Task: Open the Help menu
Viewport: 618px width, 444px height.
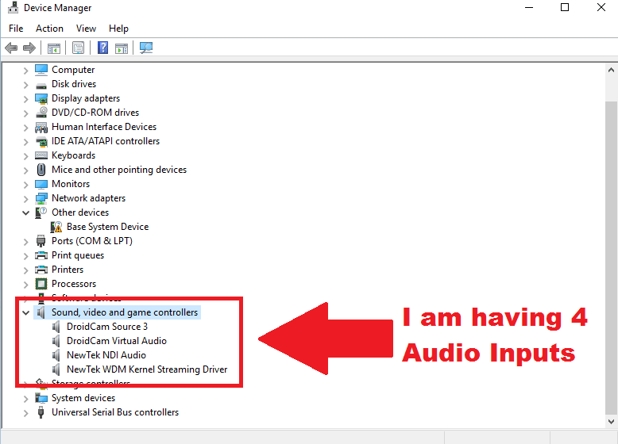Action: coord(118,29)
